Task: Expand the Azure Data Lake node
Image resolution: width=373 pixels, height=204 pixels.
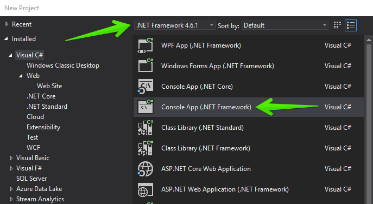Action: tap(11, 189)
